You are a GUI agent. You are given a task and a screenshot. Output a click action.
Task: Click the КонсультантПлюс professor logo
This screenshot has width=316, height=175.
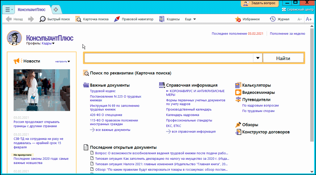14,38
